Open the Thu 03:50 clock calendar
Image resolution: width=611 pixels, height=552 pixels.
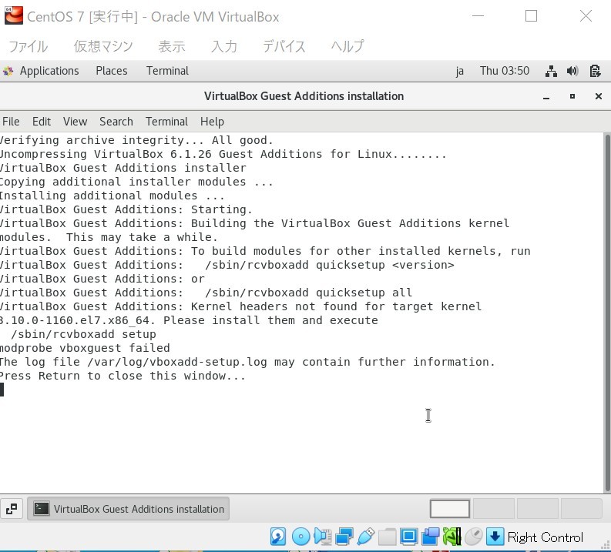click(504, 71)
